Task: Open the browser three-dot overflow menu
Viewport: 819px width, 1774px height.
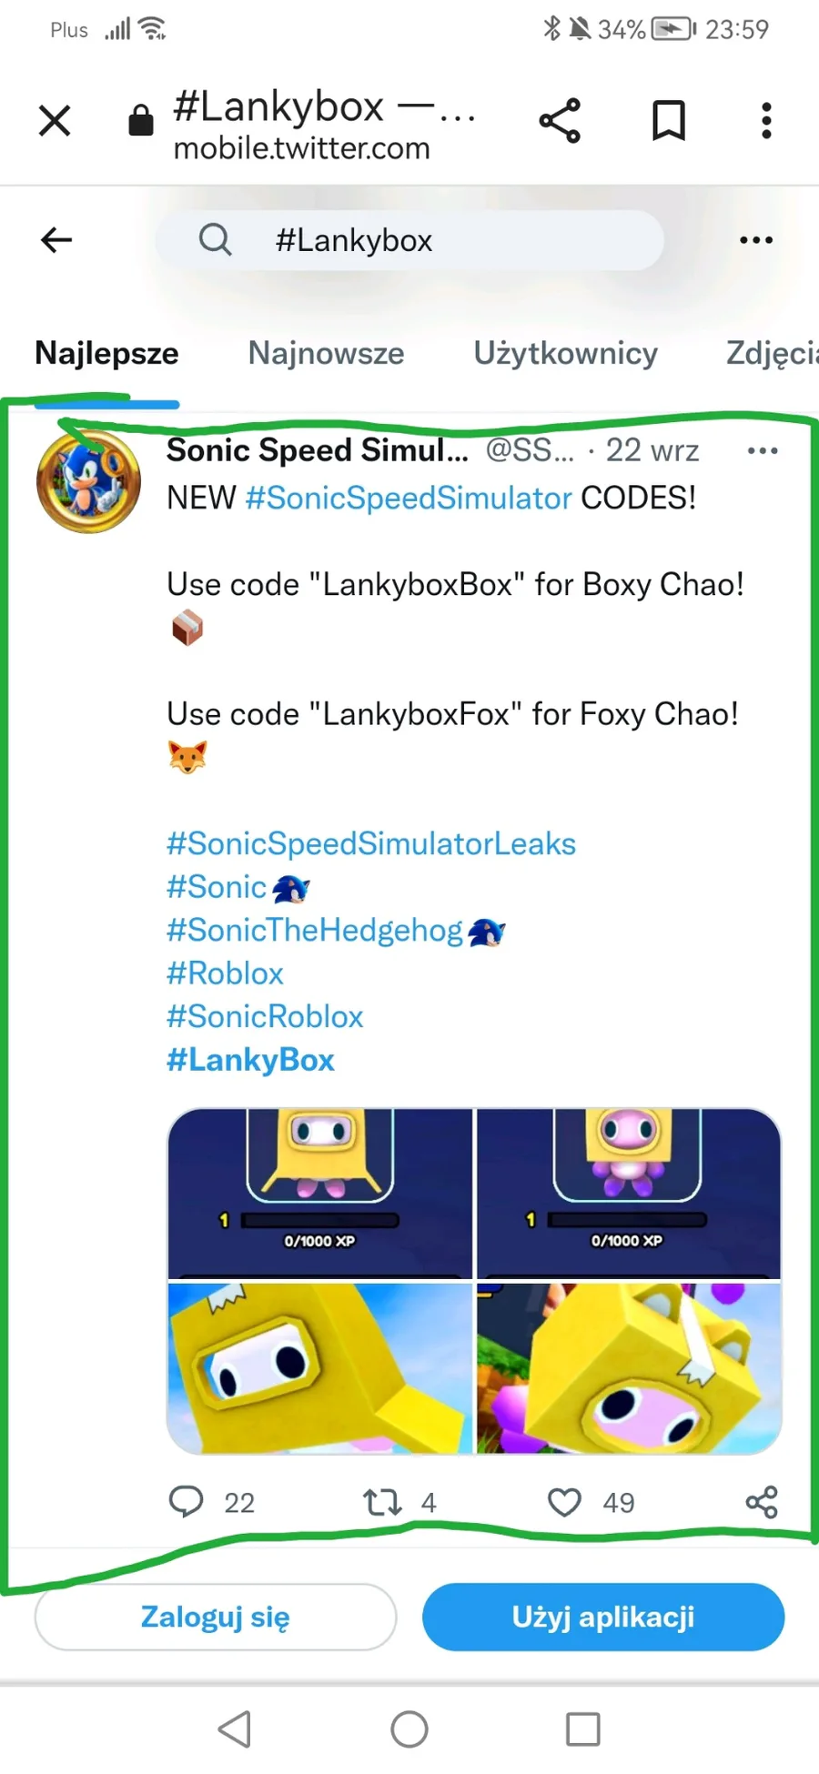Action: click(x=766, y=120)
